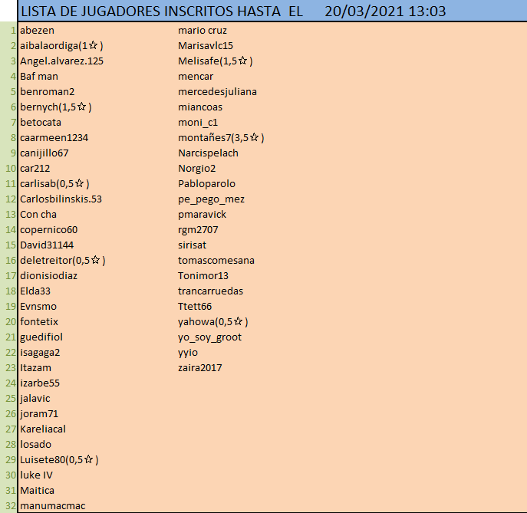Click the 'Pabloparolo' cell
527x513 pixels.
(206, 184)
